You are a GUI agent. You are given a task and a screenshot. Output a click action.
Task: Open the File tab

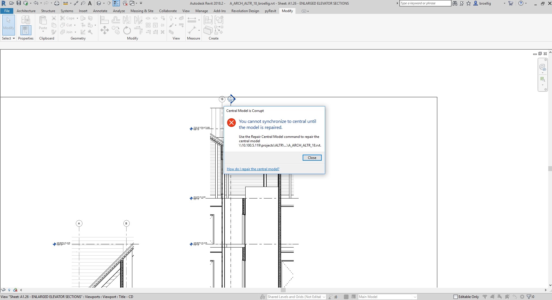pyautogui.click(x=7, y=11)
